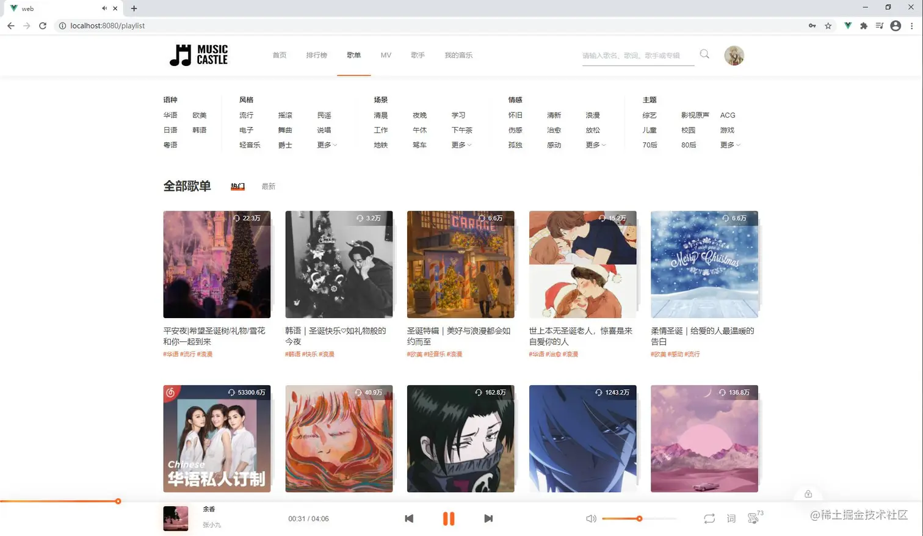Open the user avatar profile
This screenshot has width=923, height=536.
tap(734, 56)
